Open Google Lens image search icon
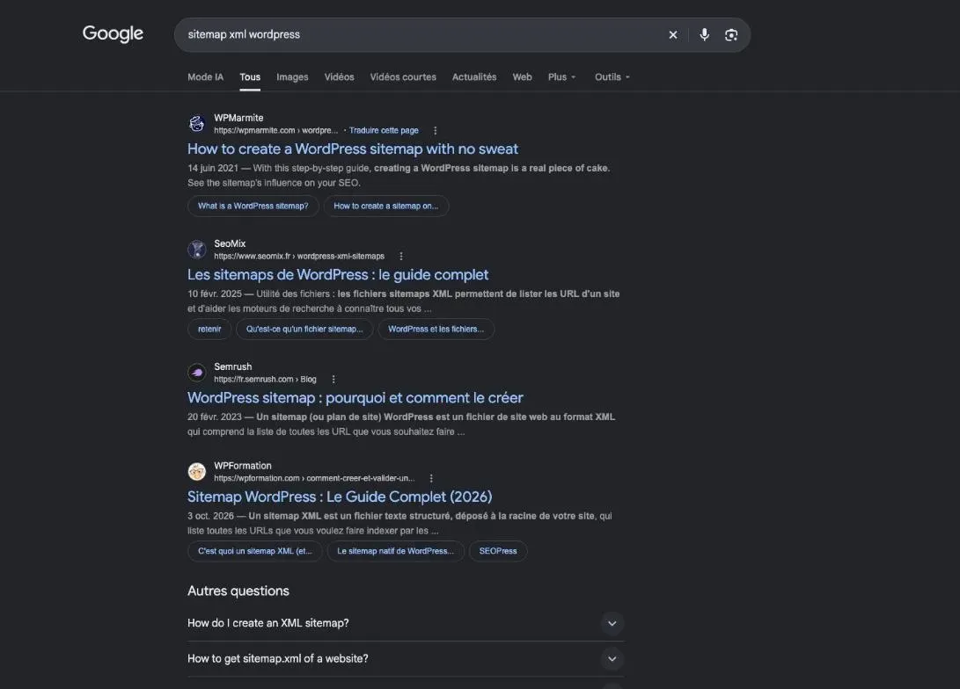960x689 pixels. (731, 35)
